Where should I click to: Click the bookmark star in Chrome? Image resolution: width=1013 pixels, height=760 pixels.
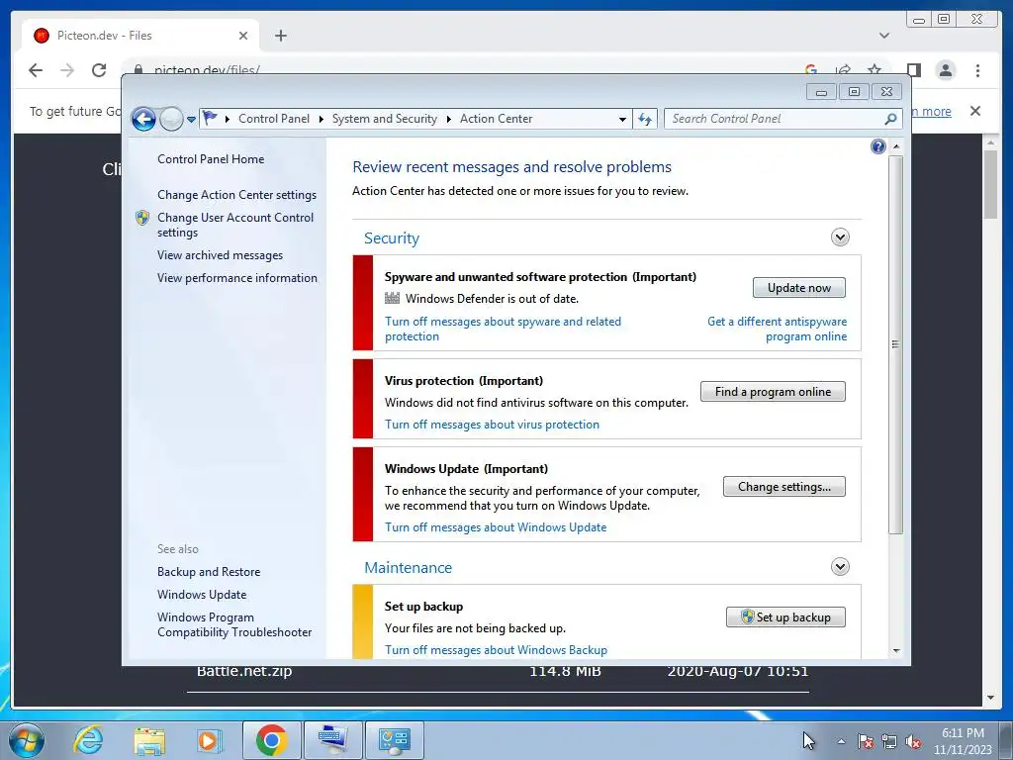tap(875, 70)
